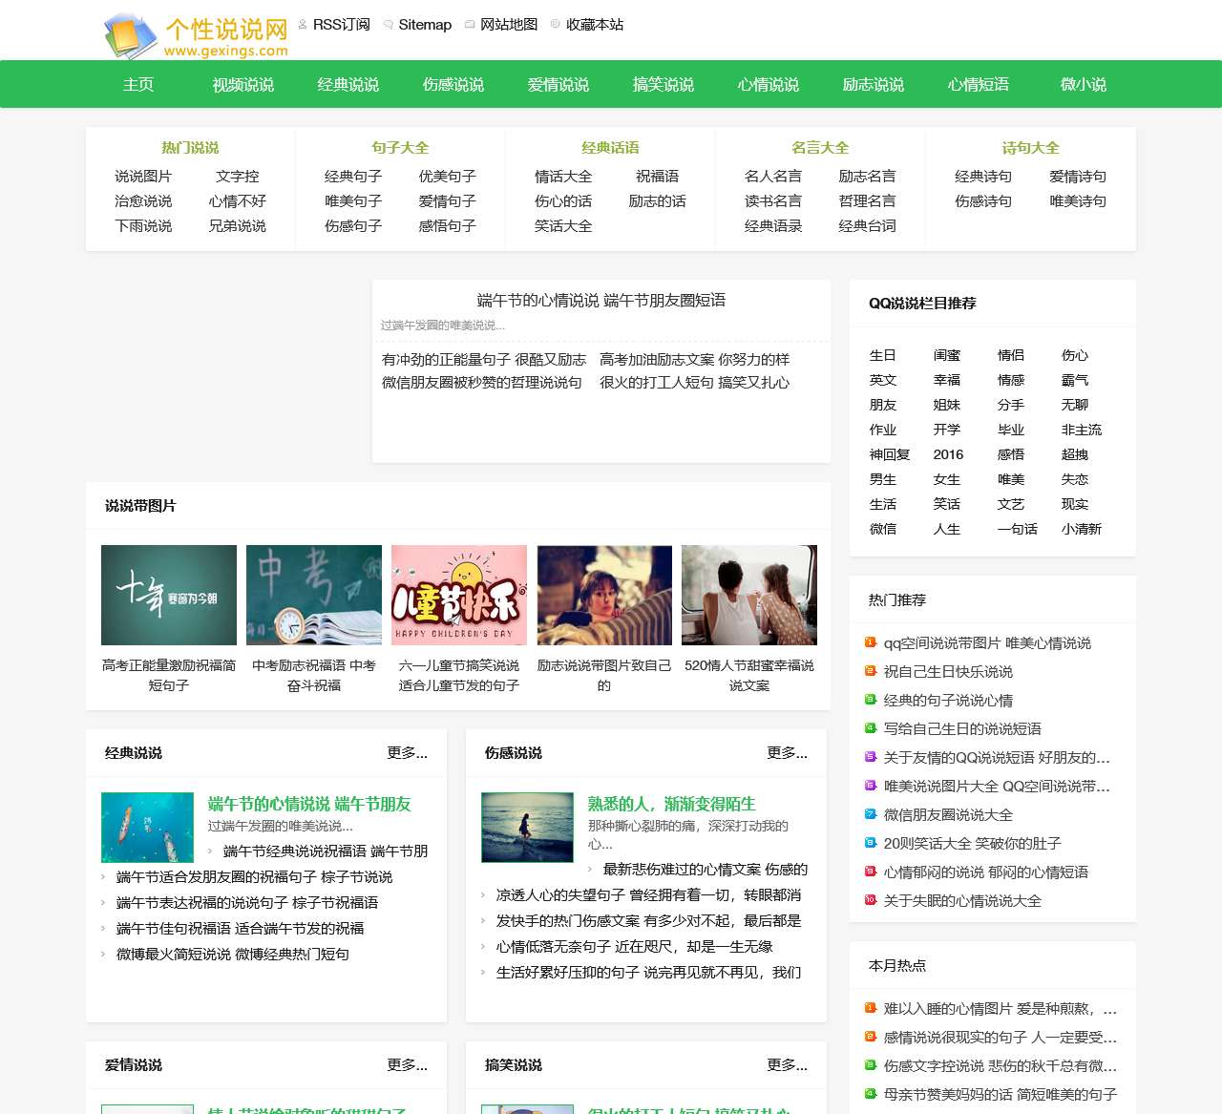This screenshot has height=1114, width=1222.
Task: Open 祝福语 link under 经典话语
Action: pyautogui.click(x=658, y=177)
